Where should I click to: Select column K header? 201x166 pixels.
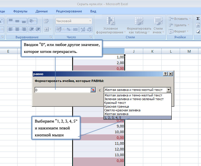(x=152, y=51)
